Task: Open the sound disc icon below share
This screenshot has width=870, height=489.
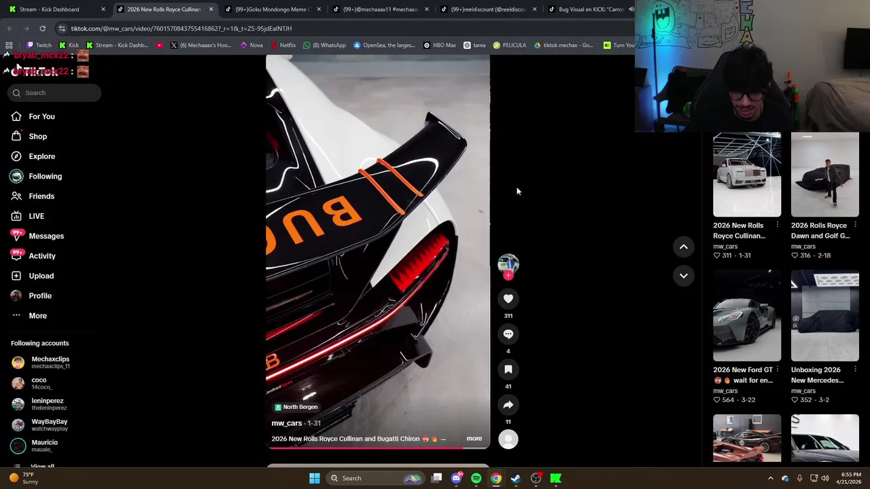Action: 508,439
